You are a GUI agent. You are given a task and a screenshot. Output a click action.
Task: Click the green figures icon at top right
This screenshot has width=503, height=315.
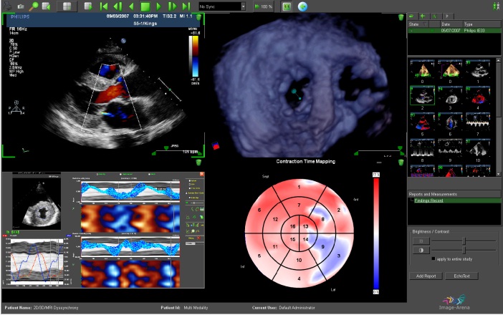point(496,6)
